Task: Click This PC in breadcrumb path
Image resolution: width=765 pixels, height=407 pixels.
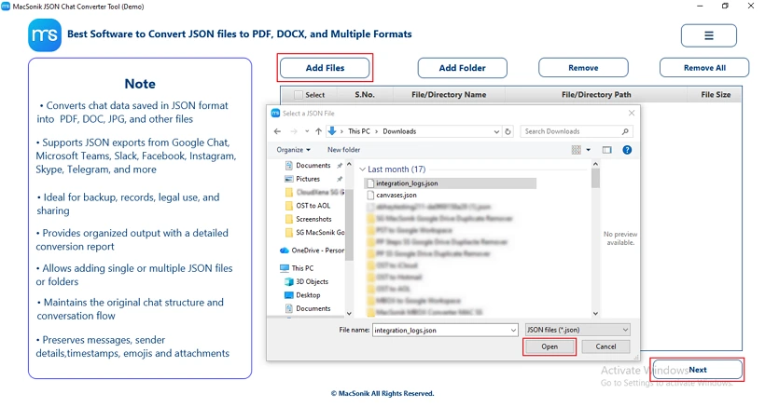Action: tap(359, 131)
